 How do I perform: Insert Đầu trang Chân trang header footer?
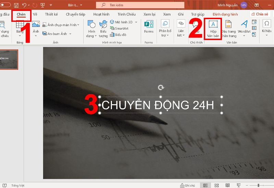(229, 29)
